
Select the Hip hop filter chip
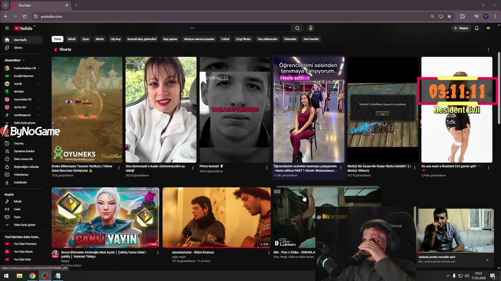115,39
